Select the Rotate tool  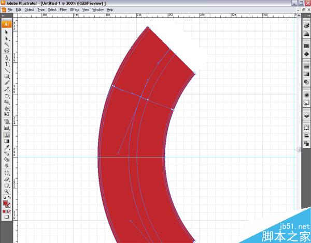[7, 96]
